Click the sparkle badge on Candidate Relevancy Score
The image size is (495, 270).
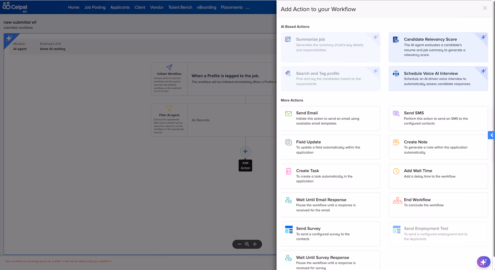coord(483,37)
